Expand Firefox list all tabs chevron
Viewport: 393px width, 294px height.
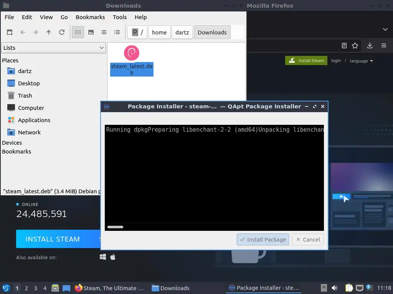tap(385, 29)
